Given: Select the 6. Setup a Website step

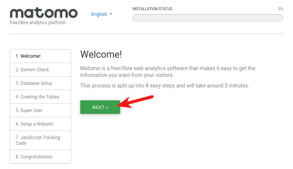Looking at the screenshot, I should point(40,124).
